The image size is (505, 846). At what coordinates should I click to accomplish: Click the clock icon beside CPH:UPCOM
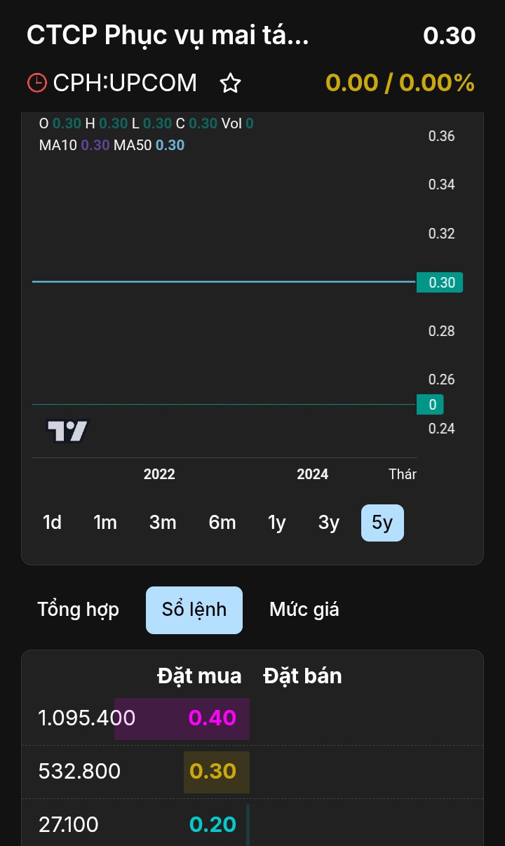pos(36,83)
